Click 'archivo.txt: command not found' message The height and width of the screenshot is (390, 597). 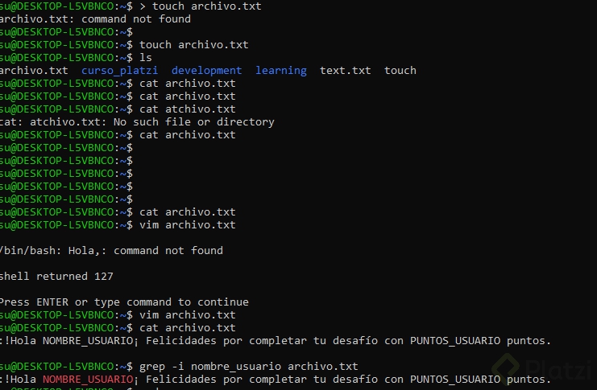click(x=95, y=19)
